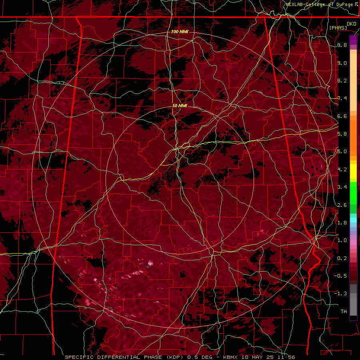Click the 4.2 value on color scale
Image resolution: width=360 pixels, height=360 pixels.
(x=342, y=170)
